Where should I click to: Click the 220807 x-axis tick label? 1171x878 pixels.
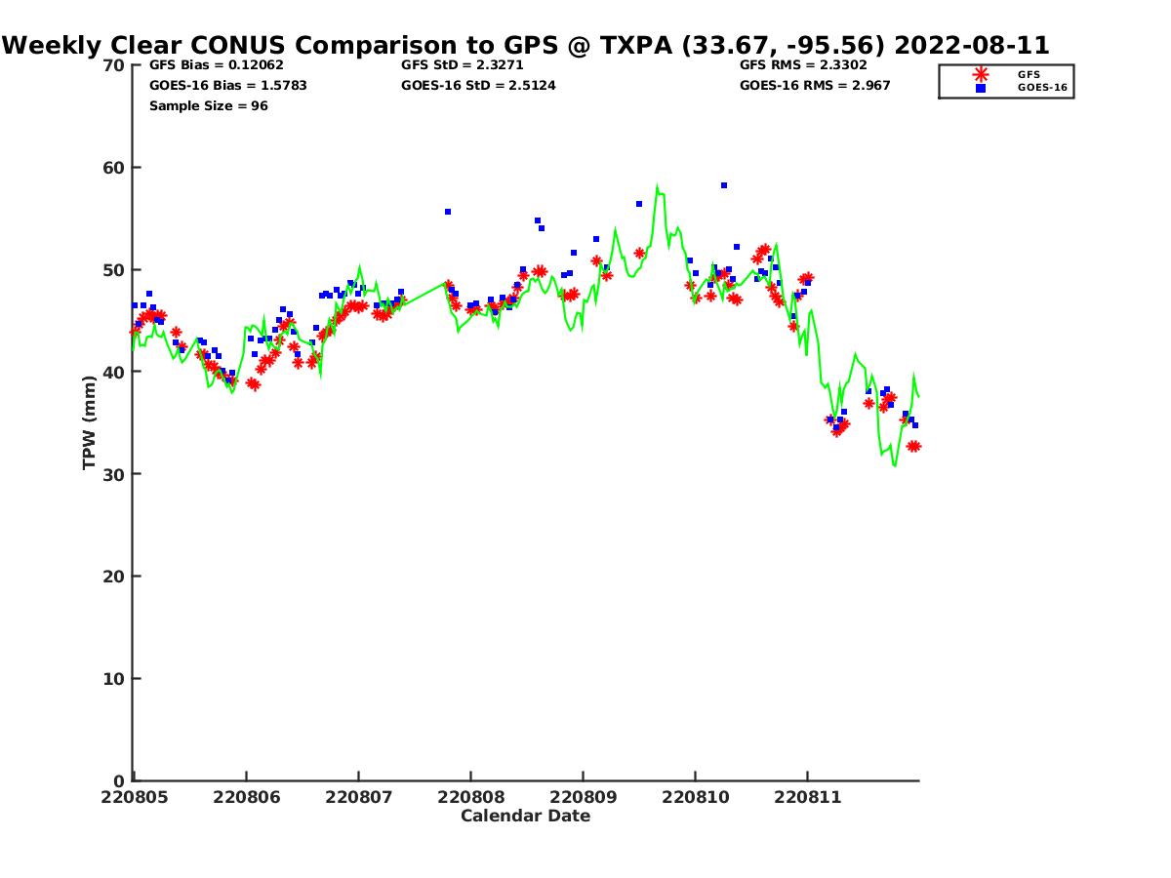tap(358, 797)
